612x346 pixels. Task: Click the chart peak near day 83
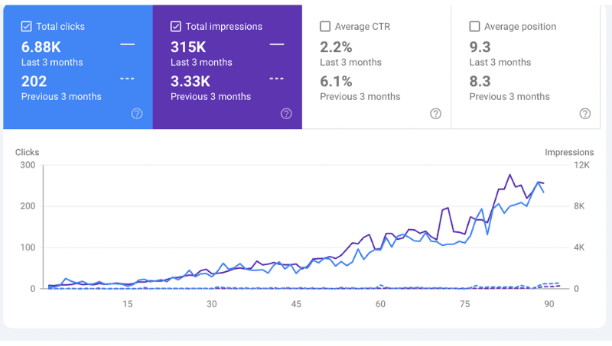click(509, 175)
